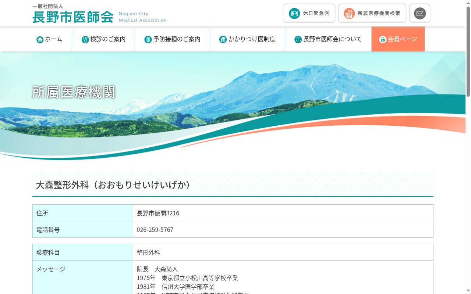Click the phone number 026-259-5767

pos(155,230)
